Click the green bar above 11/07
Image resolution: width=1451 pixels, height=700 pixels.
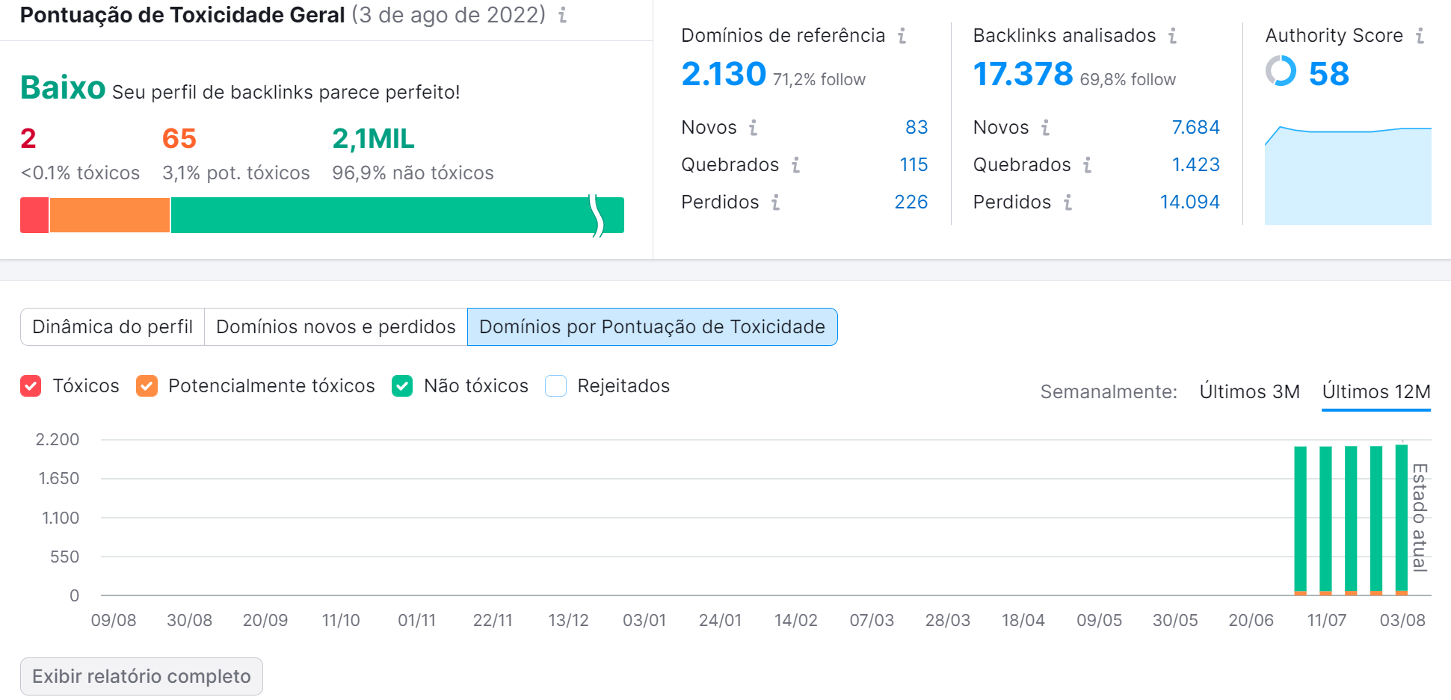click(1325, 518)
